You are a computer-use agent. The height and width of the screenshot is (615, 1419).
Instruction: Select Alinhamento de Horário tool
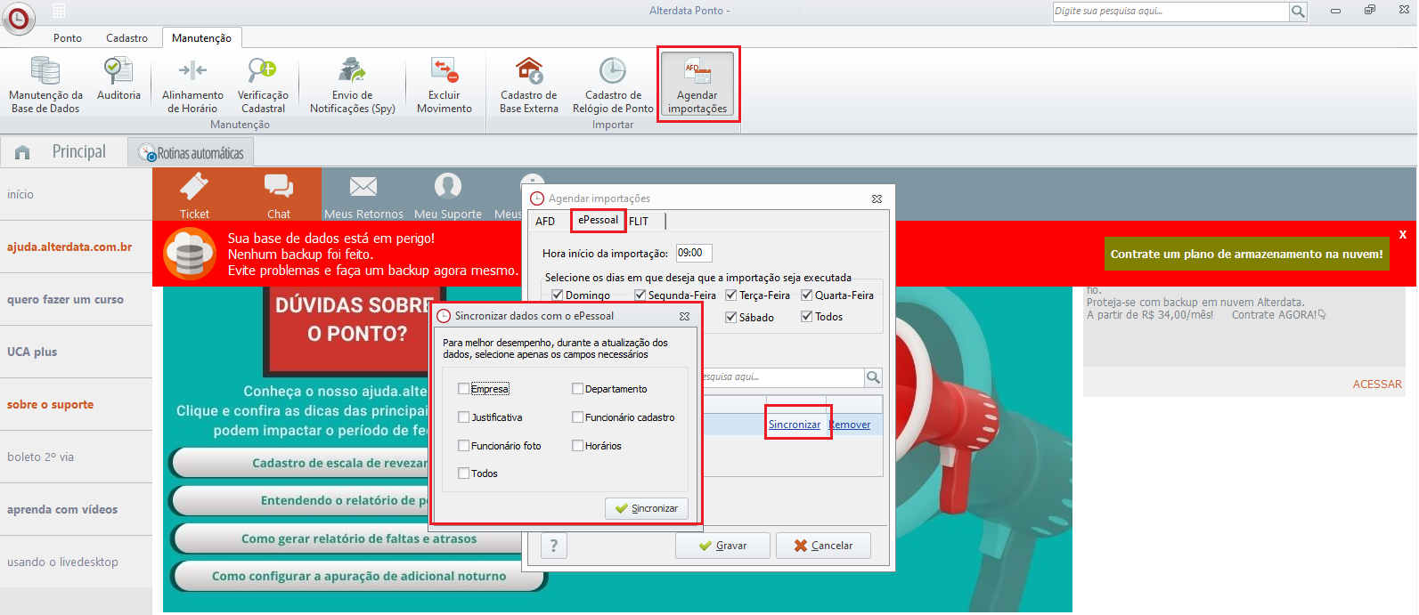tap(192, 85)
